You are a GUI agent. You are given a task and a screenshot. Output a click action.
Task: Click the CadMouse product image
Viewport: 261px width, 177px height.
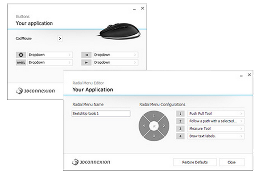(119, 31)
